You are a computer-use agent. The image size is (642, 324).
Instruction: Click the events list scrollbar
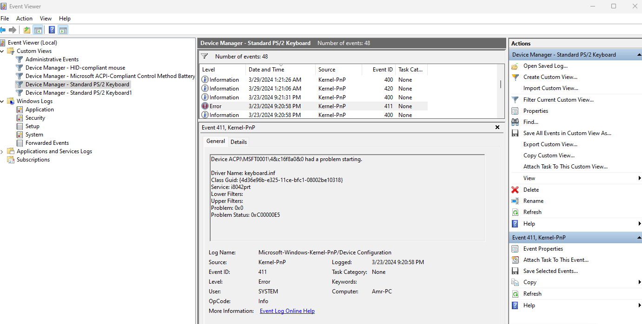pyautogui.click(x=501, y=84)
